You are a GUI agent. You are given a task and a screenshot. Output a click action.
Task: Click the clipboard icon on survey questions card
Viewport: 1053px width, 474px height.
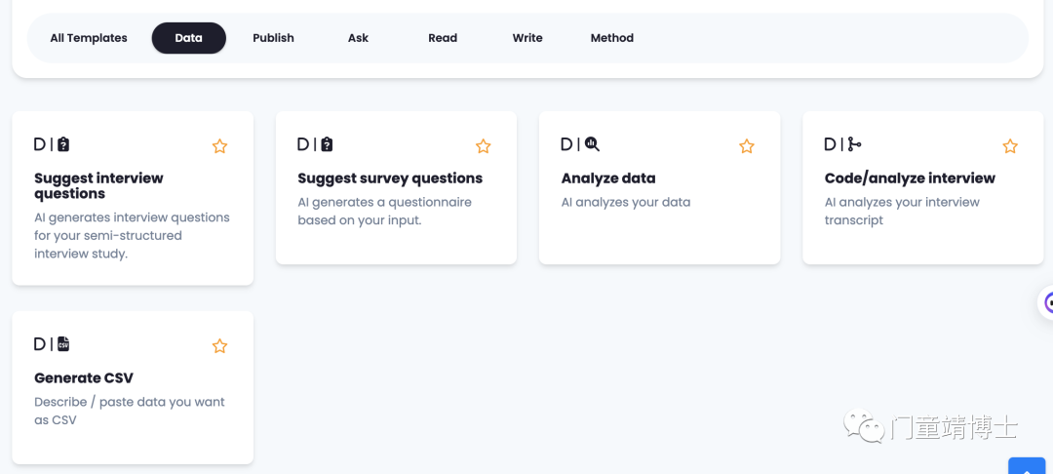click(327, 144)
